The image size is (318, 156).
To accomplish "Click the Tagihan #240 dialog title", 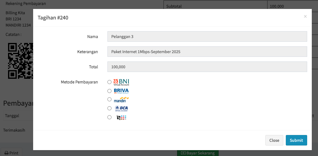I will pos(53,18).
